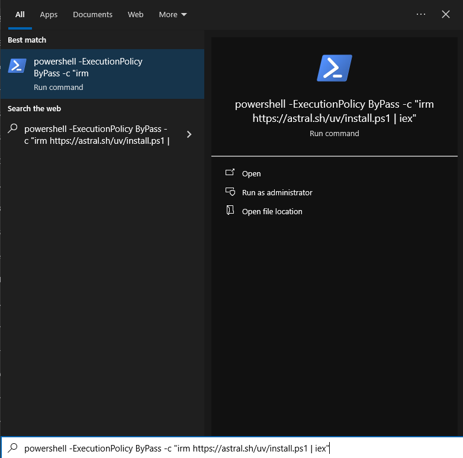Select the Documents tab

pyautogui.click(x=92, y=14)
